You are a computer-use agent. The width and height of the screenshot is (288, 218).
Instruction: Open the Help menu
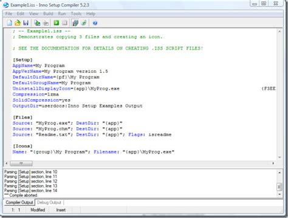click(91, 14)
